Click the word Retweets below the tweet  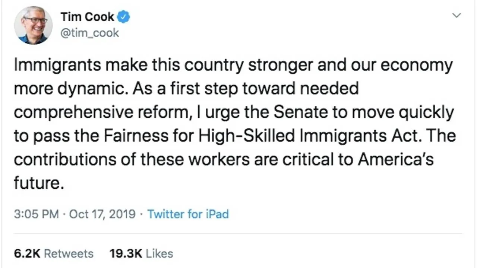pos(69,254)
